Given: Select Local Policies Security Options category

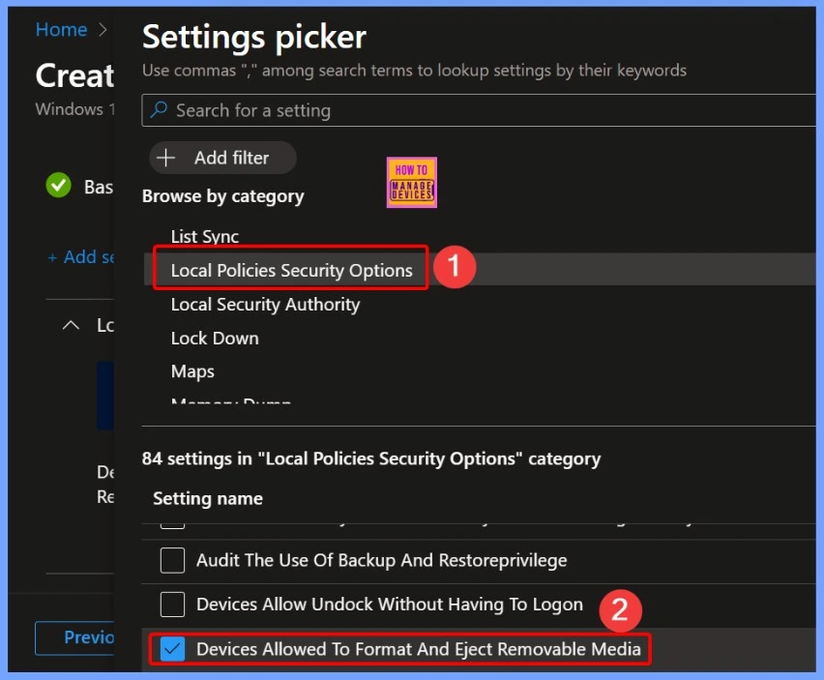Looking at the screenshot, I should (291, 270).
